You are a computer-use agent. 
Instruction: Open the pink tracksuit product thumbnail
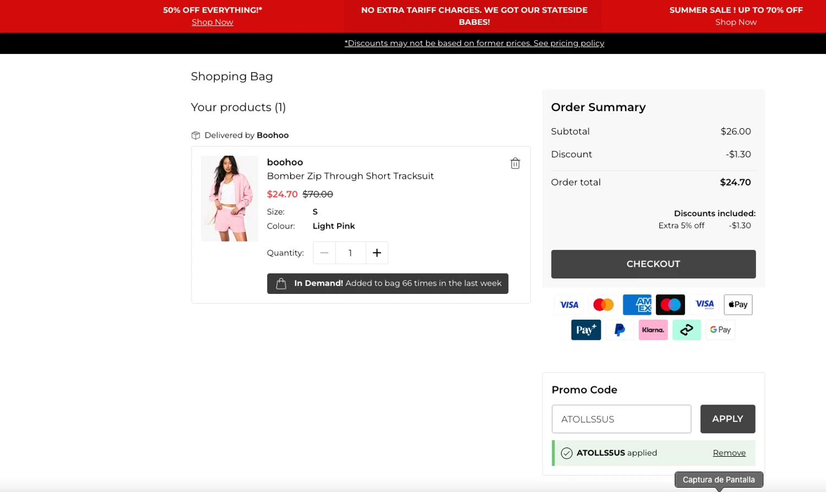point(229,199)
